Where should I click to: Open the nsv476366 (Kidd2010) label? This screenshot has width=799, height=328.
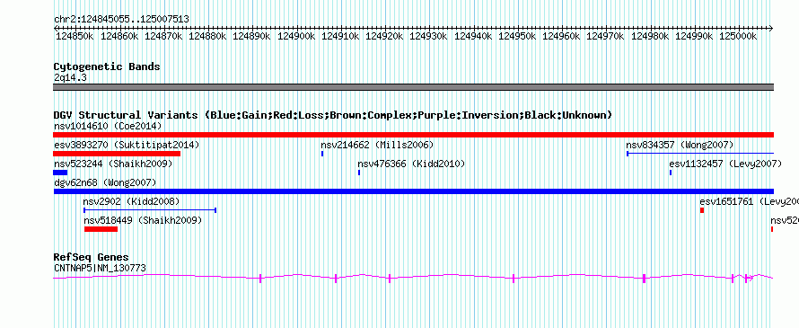(x=411, y=164)
